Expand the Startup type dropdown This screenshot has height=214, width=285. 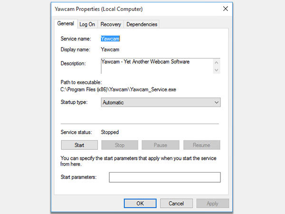click(161, 102)
